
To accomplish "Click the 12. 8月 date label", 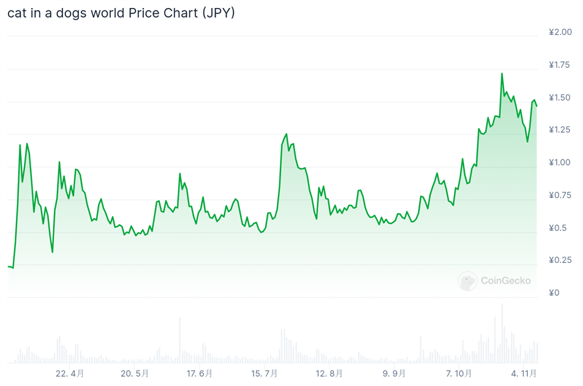I will 329,373.
